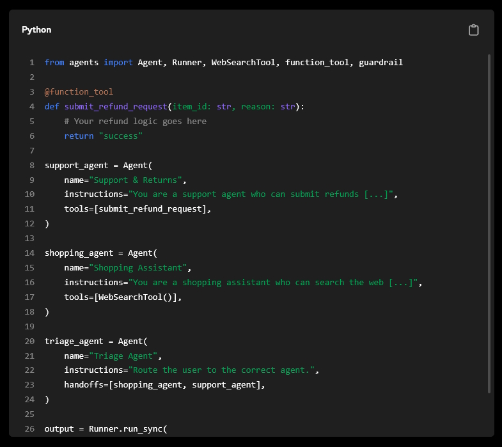
Task: Click 'tools=[submit_refund_request],' line
Action: pyautogui.click(x=137, y=209)
